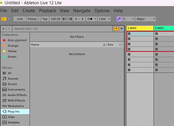This screenshot has width=174, height=126.
Task: Open the Major scale type dropdown
Action: (145, 19)
